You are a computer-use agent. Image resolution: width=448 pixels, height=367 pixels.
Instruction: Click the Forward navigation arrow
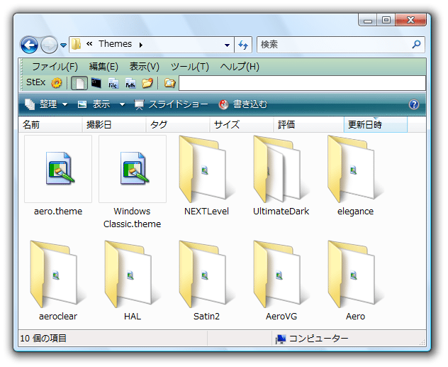(49, 45)
